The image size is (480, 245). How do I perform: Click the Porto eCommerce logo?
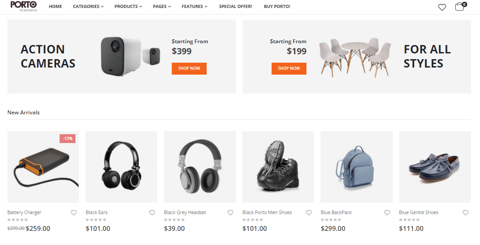[23, 6]
